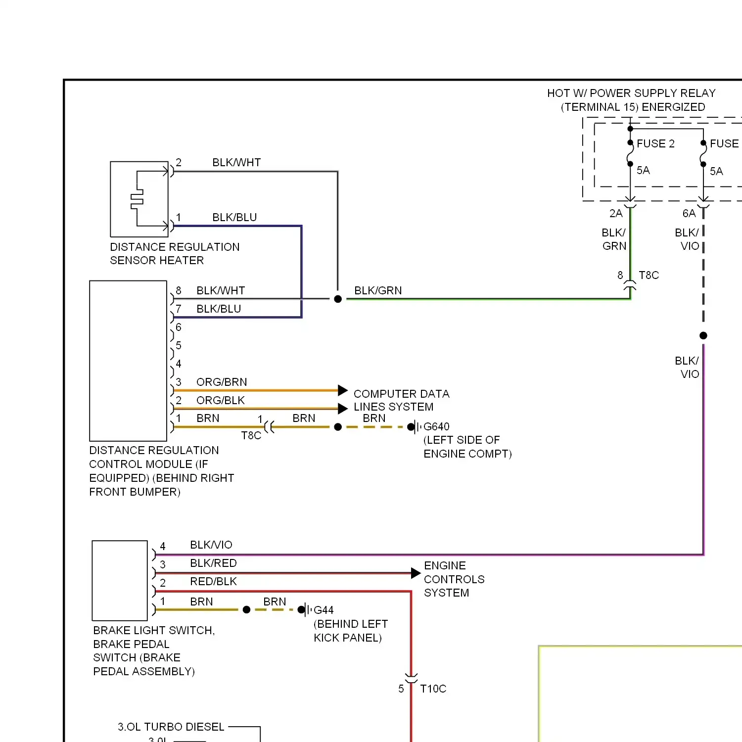Click "BLK/WHT" label at sensor heater pin 2
The width and height of the screenshot is (742, 742).
(x=236, y=162)
